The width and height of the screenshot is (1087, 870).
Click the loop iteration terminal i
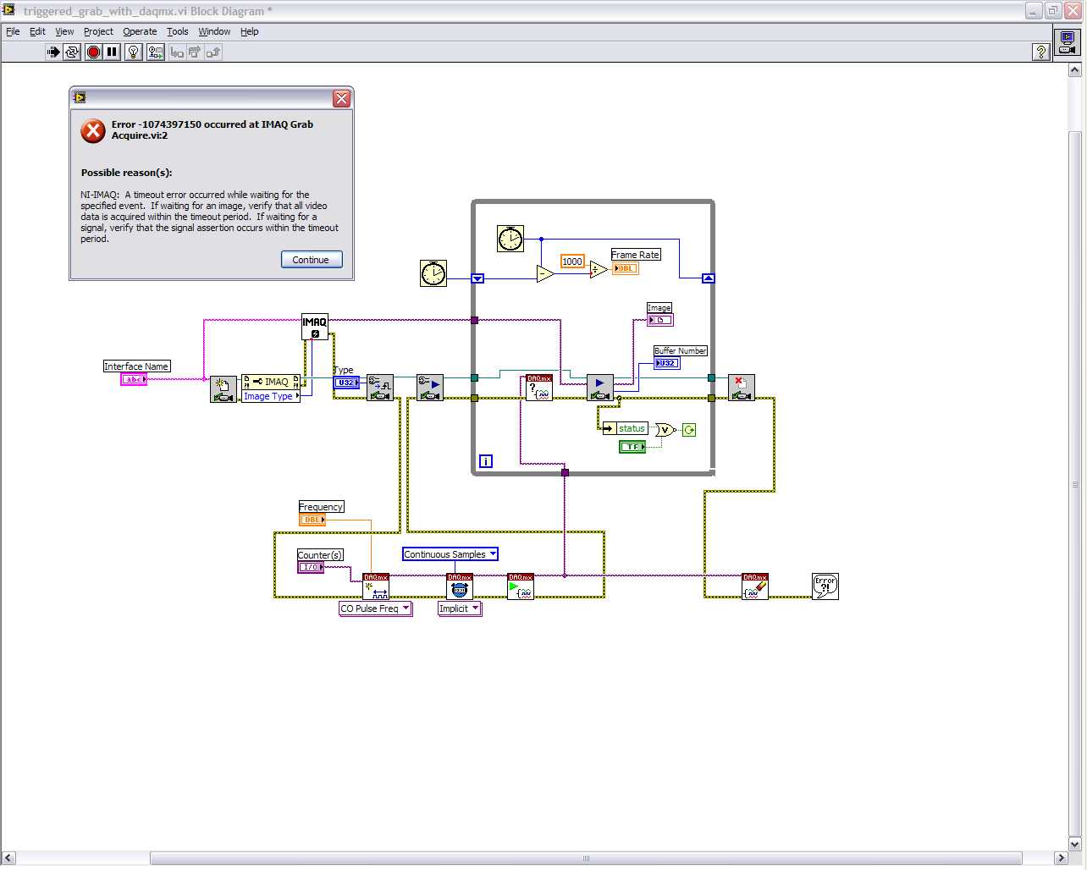(x=486, y=461)
